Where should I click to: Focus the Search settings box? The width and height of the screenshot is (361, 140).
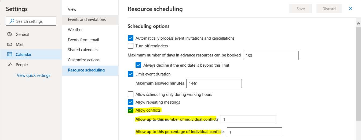[34, 21]
